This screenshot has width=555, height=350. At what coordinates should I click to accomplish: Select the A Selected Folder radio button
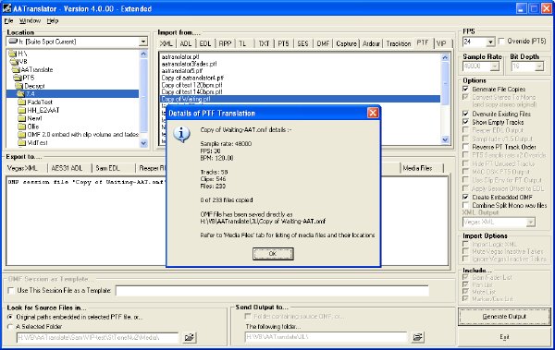pyautogui.click(x=10, y=327)
